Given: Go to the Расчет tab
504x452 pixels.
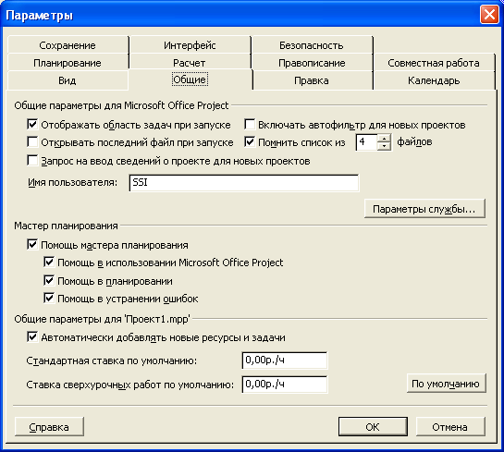Looking at the screenshot, I should click(x=190, y=63).
